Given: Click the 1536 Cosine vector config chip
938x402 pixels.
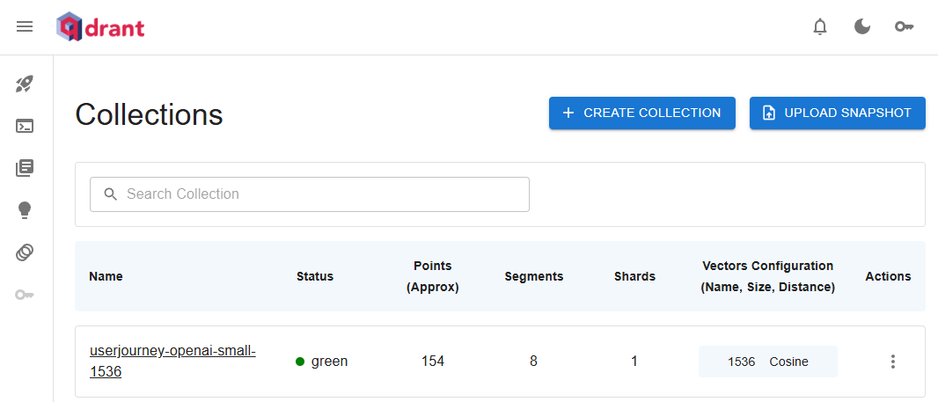Looking at the screenshot, I should click(767, 362).
